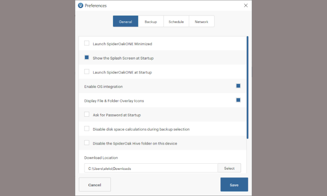Viewport: 327px width, 196px height.
Task: Save the preference changes
Action: coord(234,185)
